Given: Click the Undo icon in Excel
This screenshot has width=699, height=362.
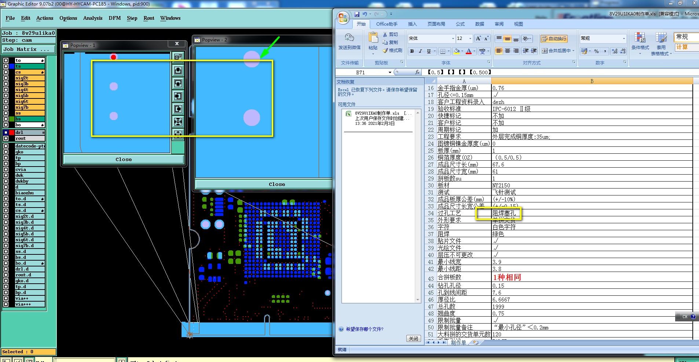Looking at the screenshot, I should (365, 14).
